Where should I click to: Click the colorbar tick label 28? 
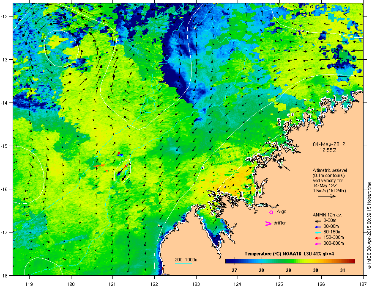click(x=261, y=270)
